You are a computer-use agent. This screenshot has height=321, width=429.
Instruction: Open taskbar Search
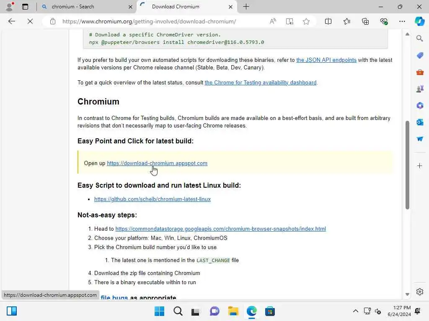(178, 311)
